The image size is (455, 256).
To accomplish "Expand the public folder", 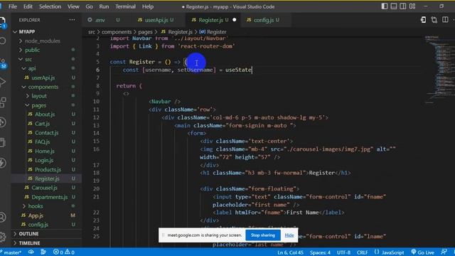I will [x=32, y=50].
